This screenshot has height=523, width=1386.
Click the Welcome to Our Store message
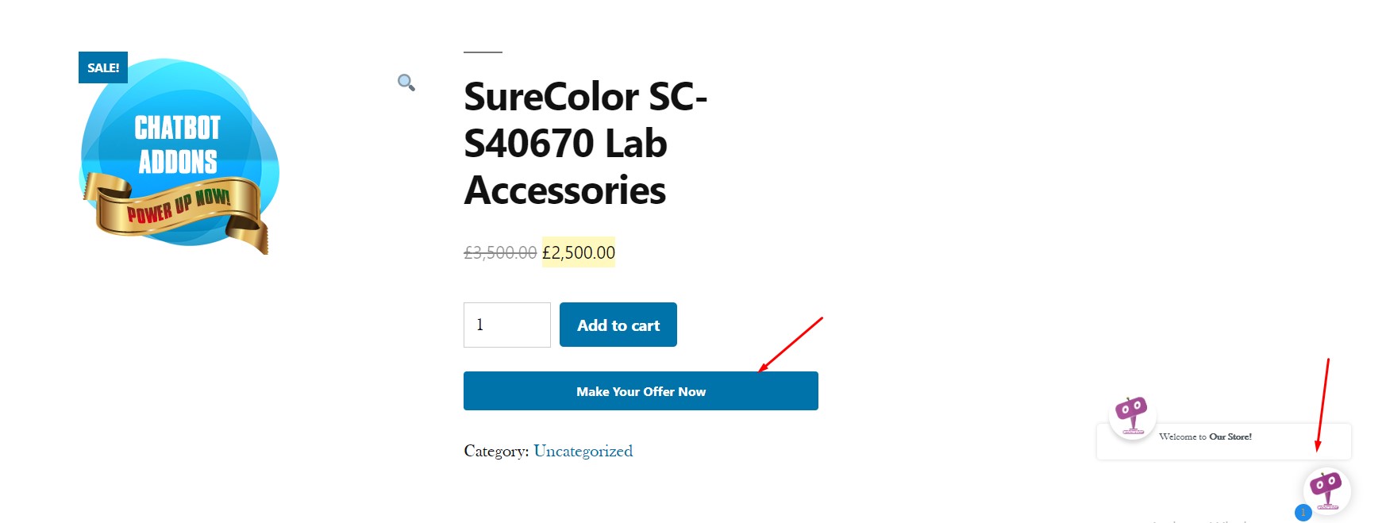pos(1205,436)
